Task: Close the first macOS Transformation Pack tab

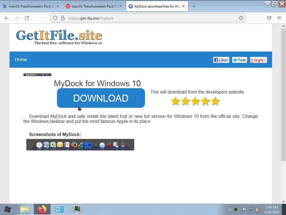Action: pyautogui.click(x=58, y=6)
